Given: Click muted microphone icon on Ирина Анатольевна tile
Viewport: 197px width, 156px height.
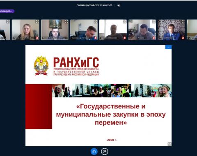Looking at the screenshot, I should (x=37, y=38).
